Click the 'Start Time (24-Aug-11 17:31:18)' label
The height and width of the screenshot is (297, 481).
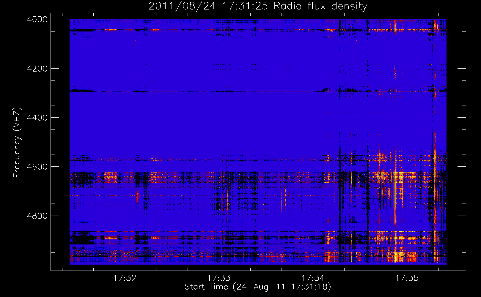(258, 287)
